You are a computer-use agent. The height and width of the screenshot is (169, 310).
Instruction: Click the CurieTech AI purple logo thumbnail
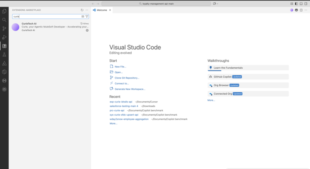(x=15, y=27)
